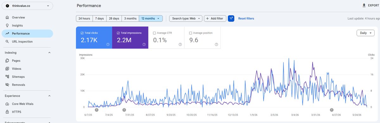Click the Add filter button

click(x=215, y=18)
